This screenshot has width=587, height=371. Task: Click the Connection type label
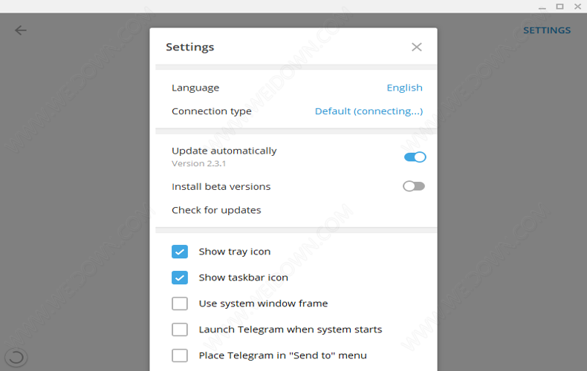pyautogui.click(x=212, y=111)
